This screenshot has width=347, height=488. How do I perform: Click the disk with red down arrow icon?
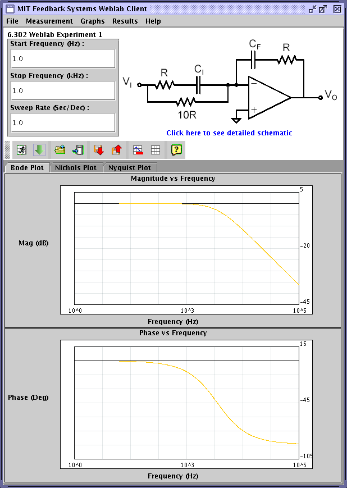pyautogui.click(x=99, y=150)
